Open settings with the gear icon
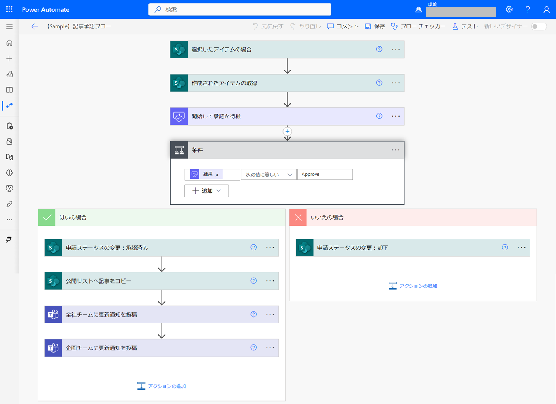Screen dimensions: 556x404 pyautogui.click(x=509, y=9)
